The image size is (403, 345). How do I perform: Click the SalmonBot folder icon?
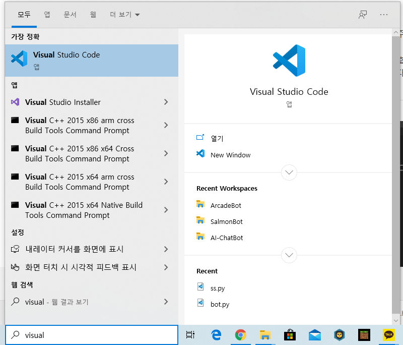point(200,220)
